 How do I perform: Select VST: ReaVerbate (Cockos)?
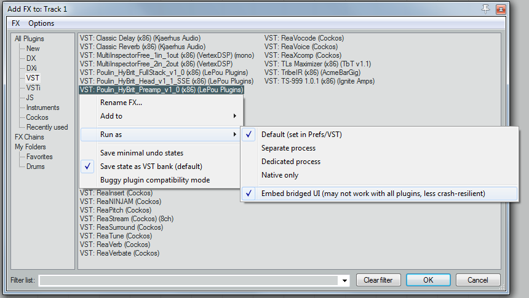click(x=119, y=253)
